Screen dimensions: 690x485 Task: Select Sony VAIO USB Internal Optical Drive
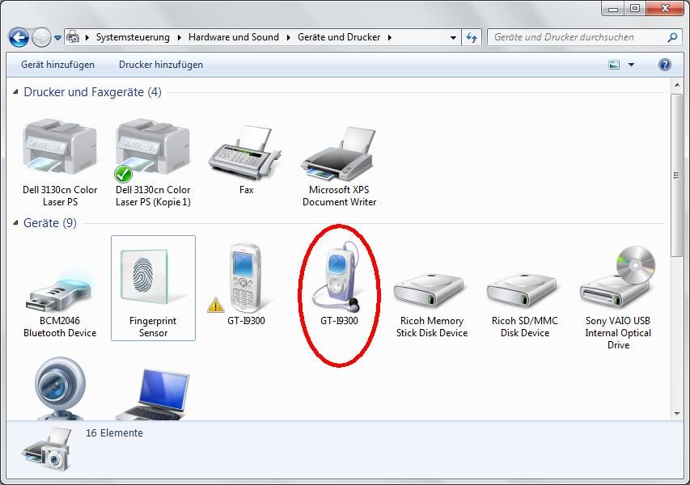click(618, 298)
